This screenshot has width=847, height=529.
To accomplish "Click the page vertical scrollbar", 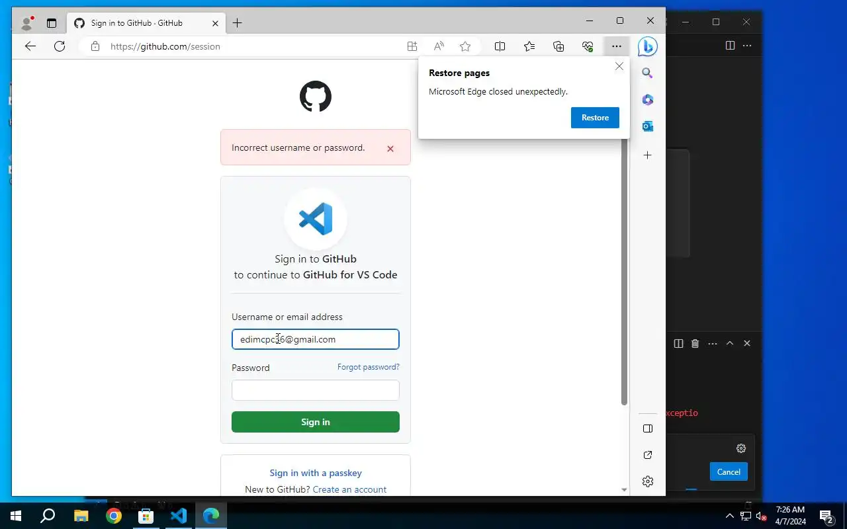I will coord(624,271).
